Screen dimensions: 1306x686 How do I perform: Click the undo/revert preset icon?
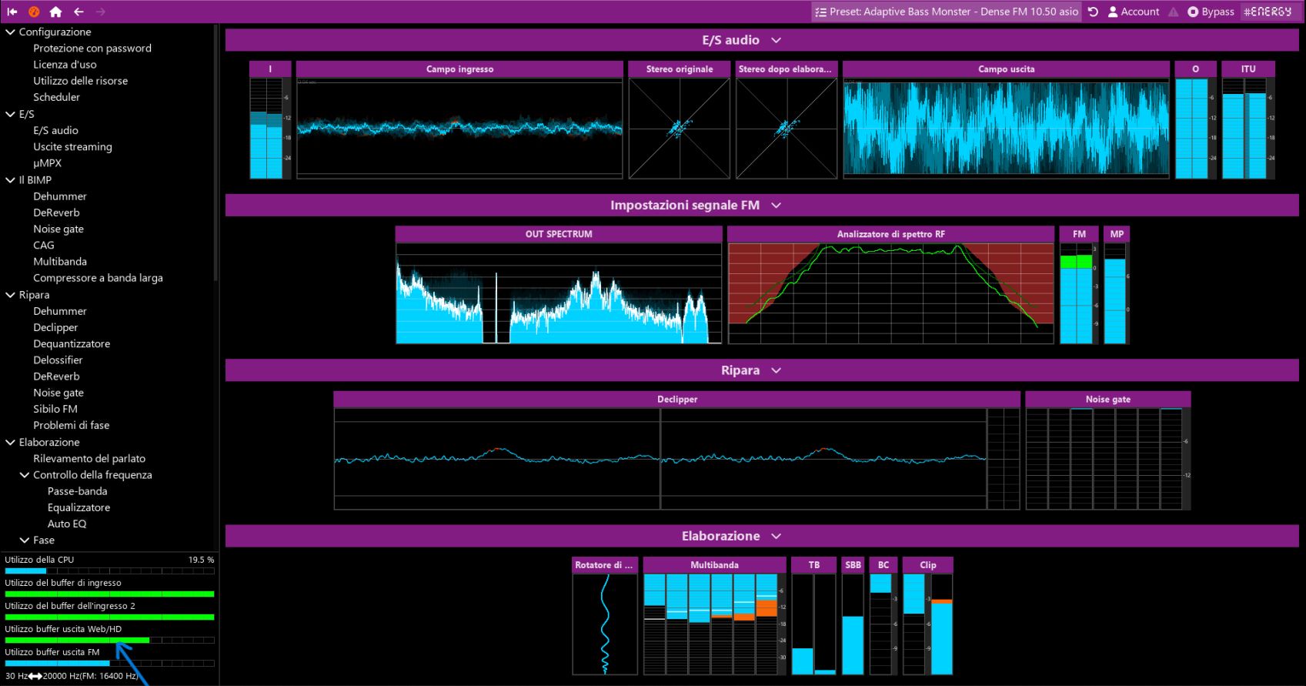click(1093, 12)
